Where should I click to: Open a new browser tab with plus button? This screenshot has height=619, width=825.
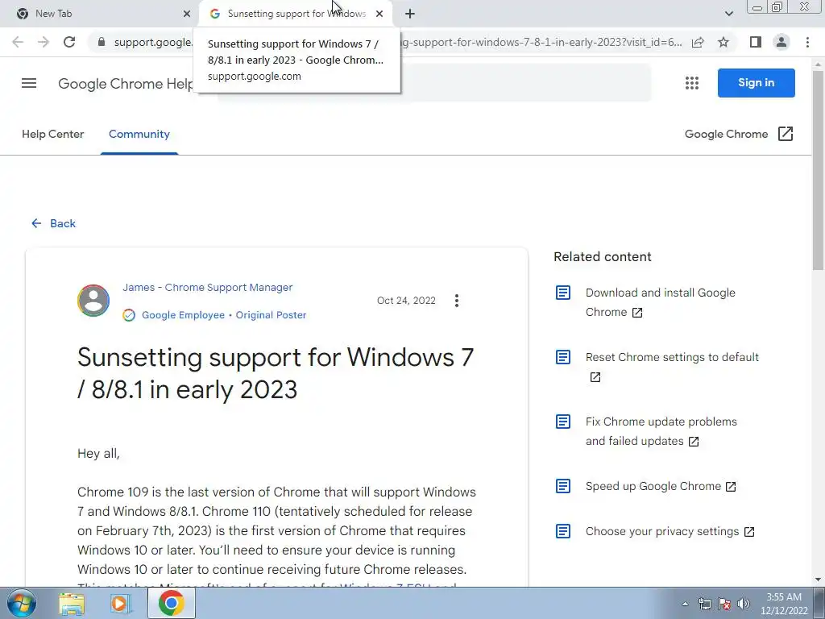click(410, 14)
